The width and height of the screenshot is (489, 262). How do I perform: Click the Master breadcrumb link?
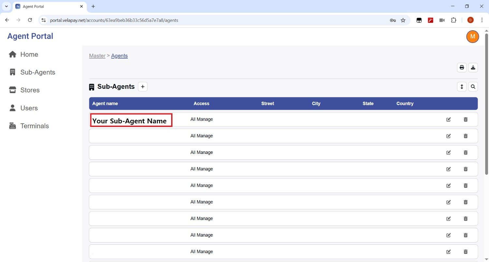coord(97,56)
